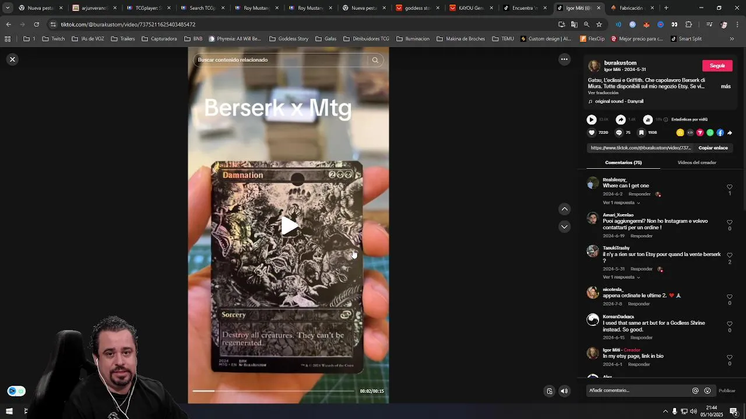Image resolution: width=746 pixels, height=419 pixels.
Task: Open the vidIQ info circle icon
Action: pyautogui.click(x=666, y=119)
